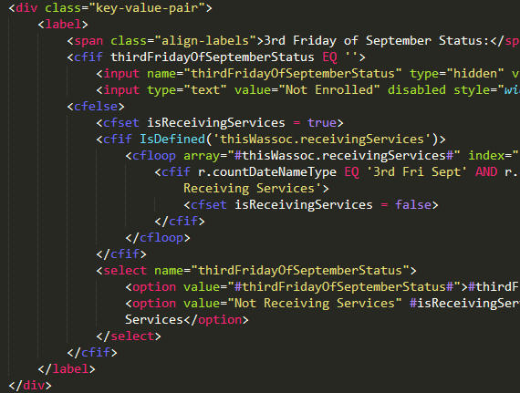Place cursor on the opening label tag
520x393 pixels.
63,25
